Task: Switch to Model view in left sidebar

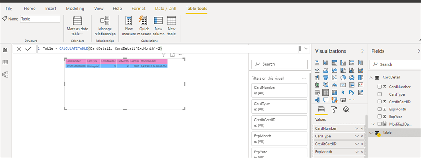Action: click(5, 74)
